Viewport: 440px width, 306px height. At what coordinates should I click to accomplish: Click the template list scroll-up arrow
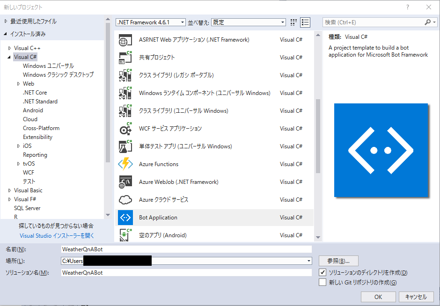(x=318, y=35)
